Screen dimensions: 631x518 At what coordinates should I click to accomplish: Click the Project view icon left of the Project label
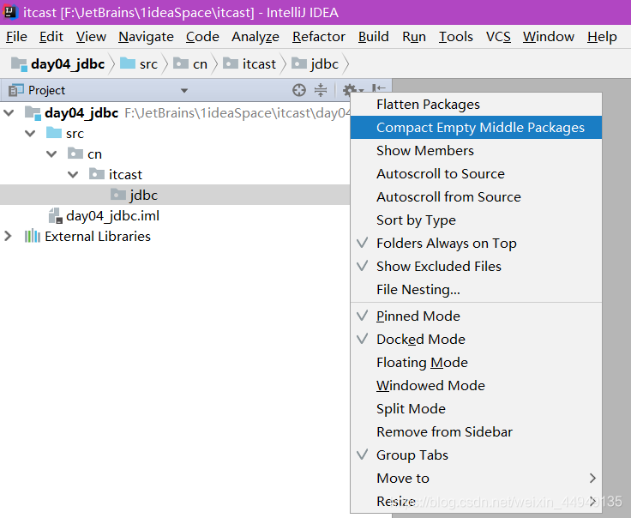(x=16, y=90)
